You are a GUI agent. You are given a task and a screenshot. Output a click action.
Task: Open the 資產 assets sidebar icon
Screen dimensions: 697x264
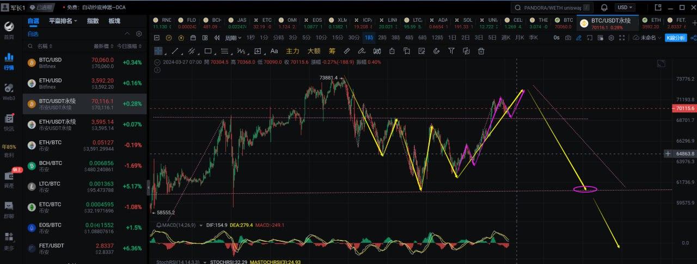click(x=9, y=179)
